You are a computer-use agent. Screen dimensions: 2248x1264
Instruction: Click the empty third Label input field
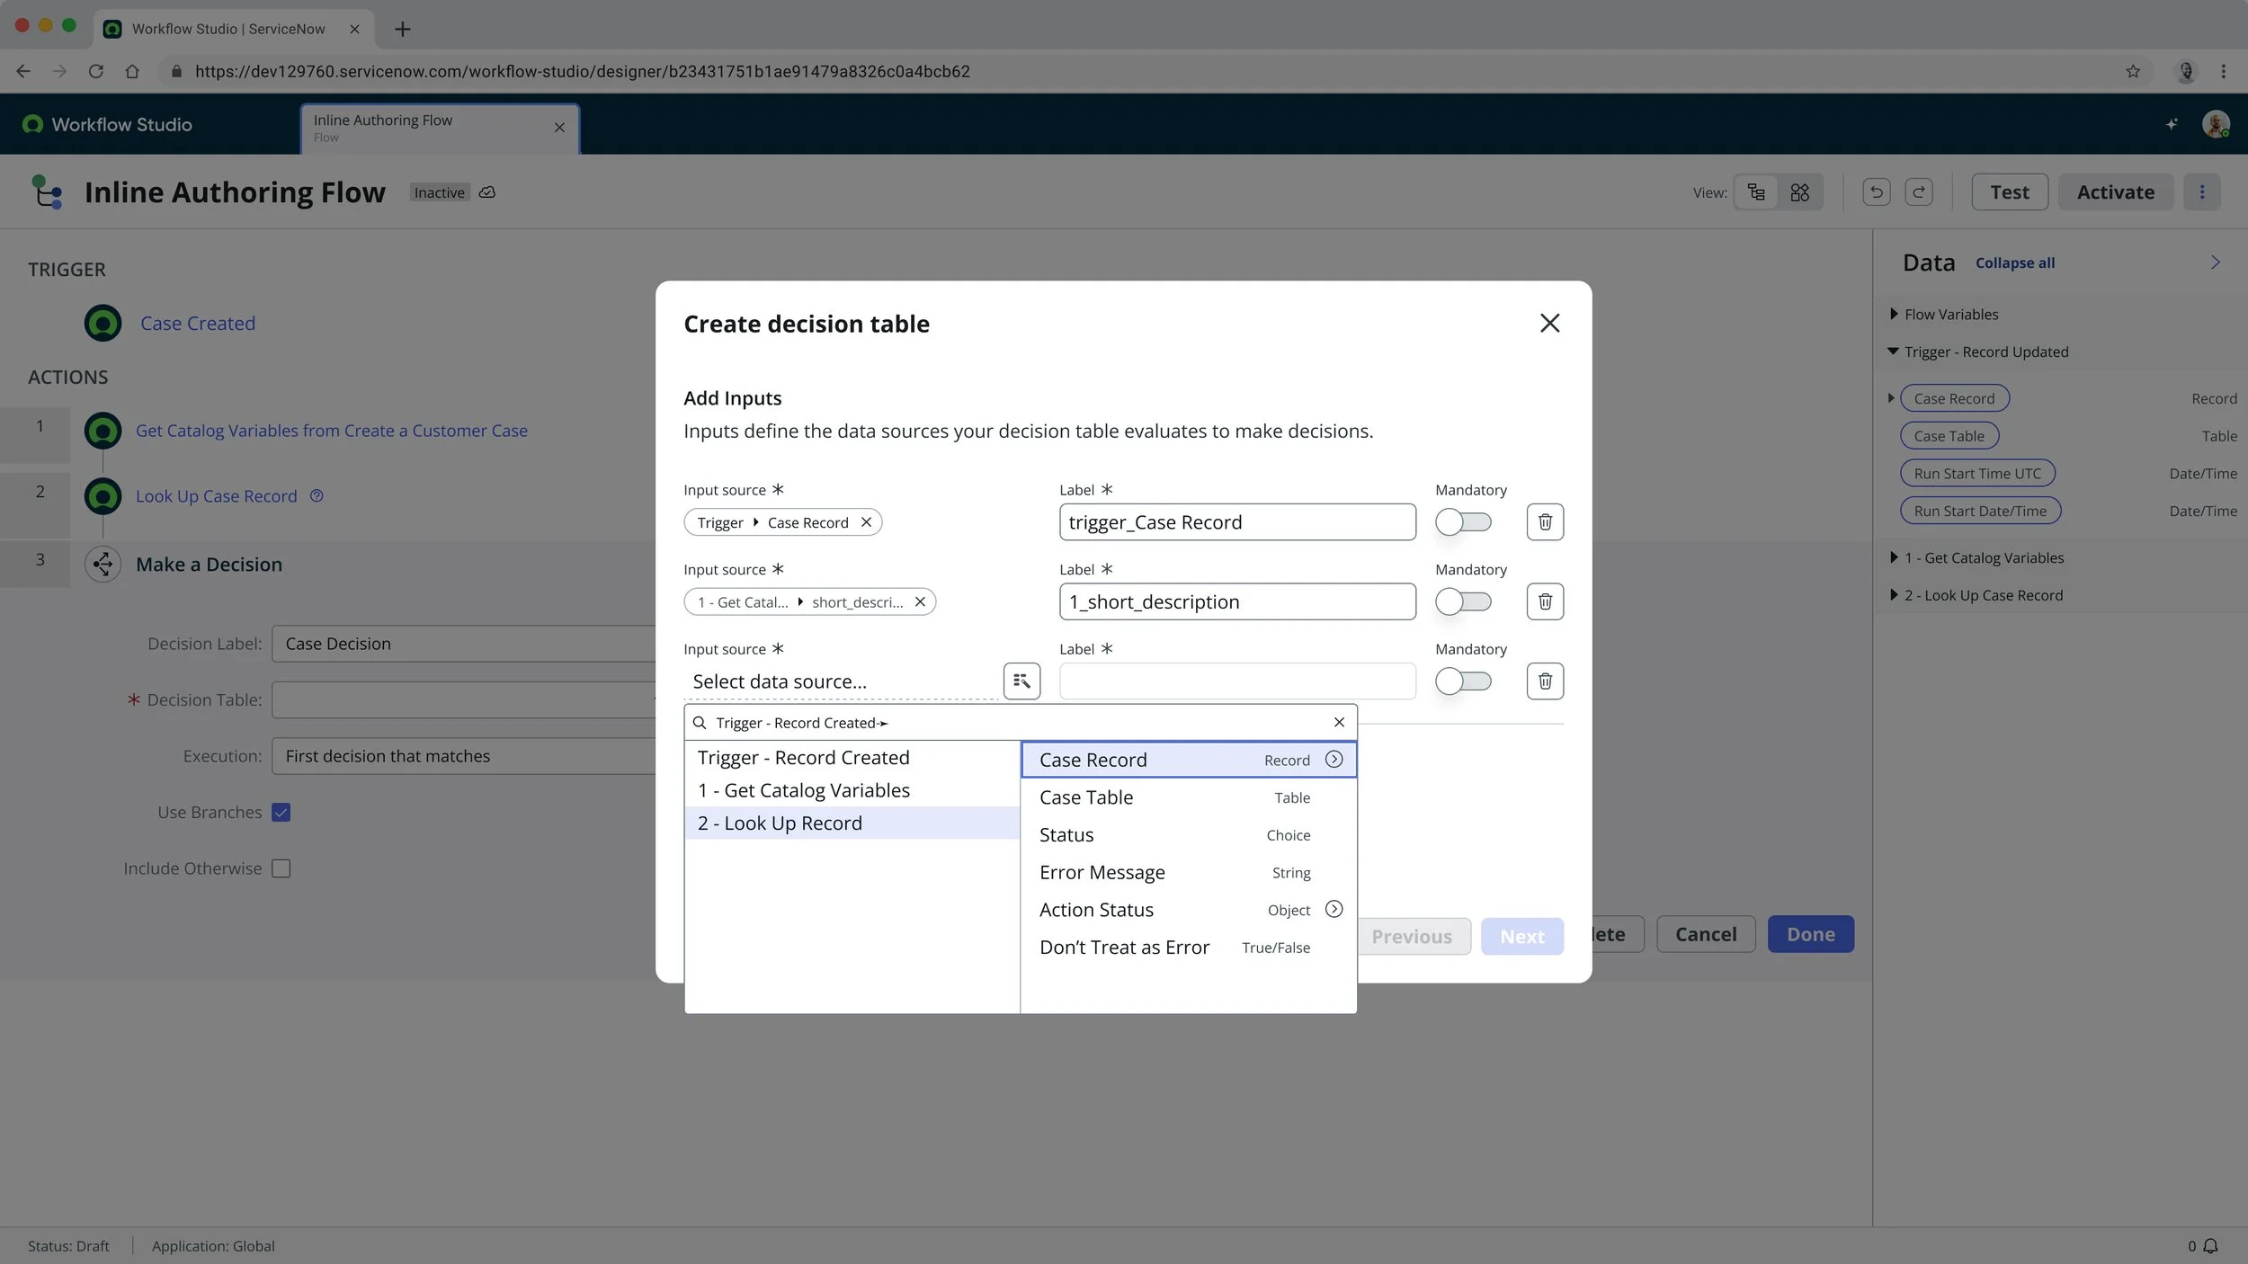tap(1236, 681)
